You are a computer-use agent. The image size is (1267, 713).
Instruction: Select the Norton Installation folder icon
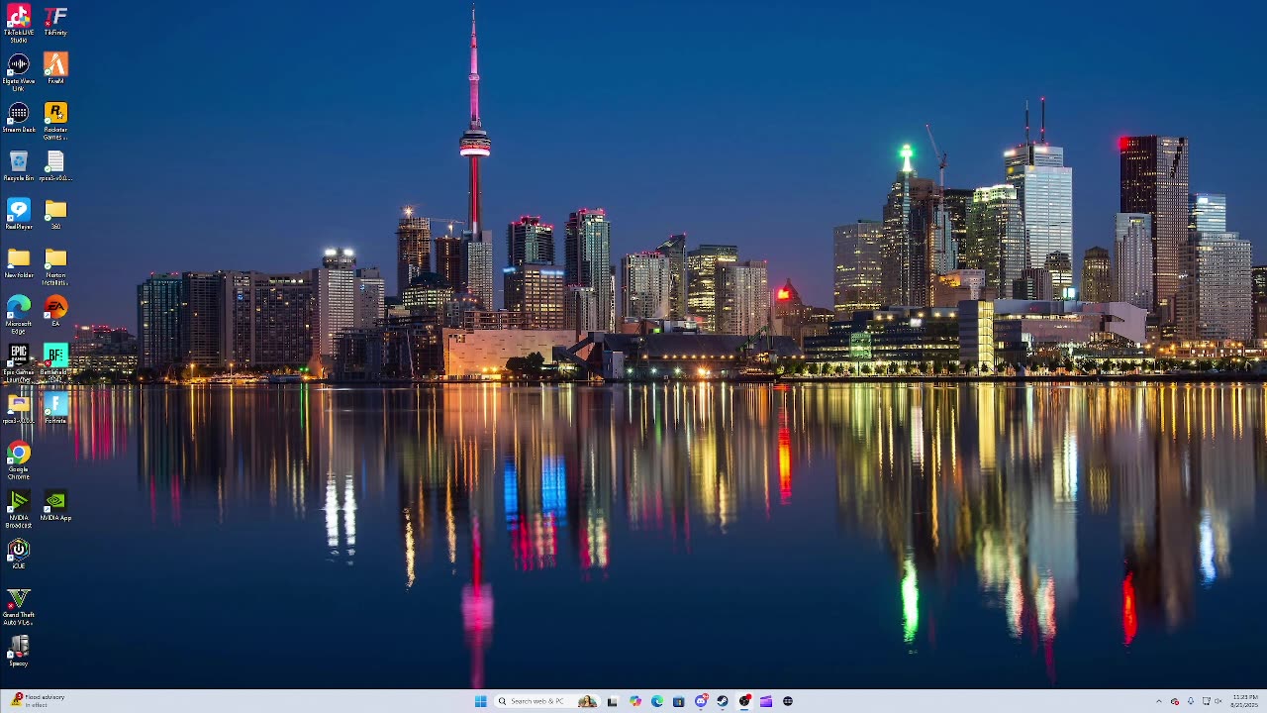coord(55,266)
